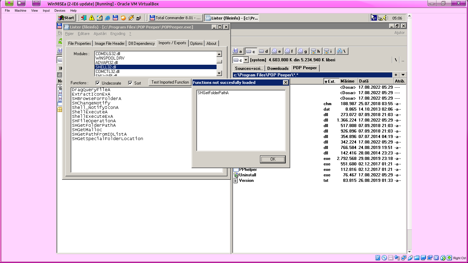Switch to Total Commander 8.01 taskbar button
This screenshot has height=263, width=468.
175,18
